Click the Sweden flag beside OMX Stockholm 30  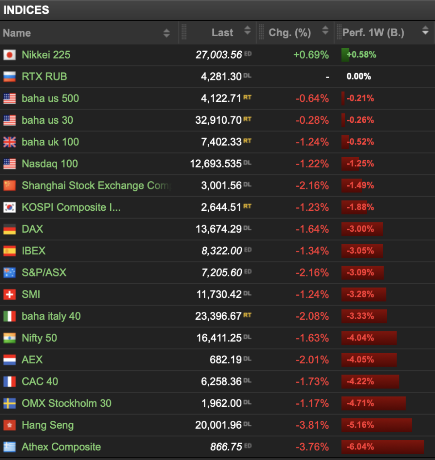[x=9, y=403]
